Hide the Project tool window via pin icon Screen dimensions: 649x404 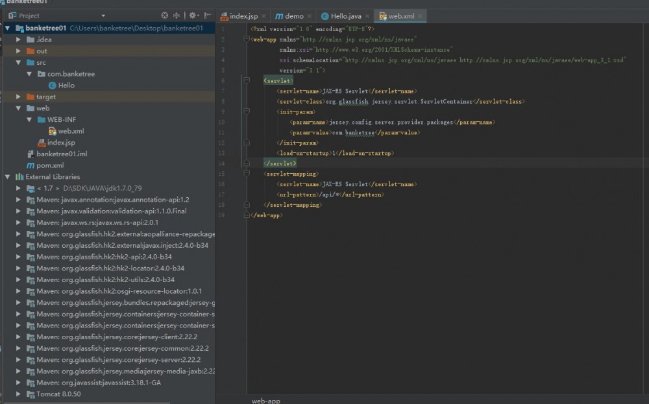[208, 15]
